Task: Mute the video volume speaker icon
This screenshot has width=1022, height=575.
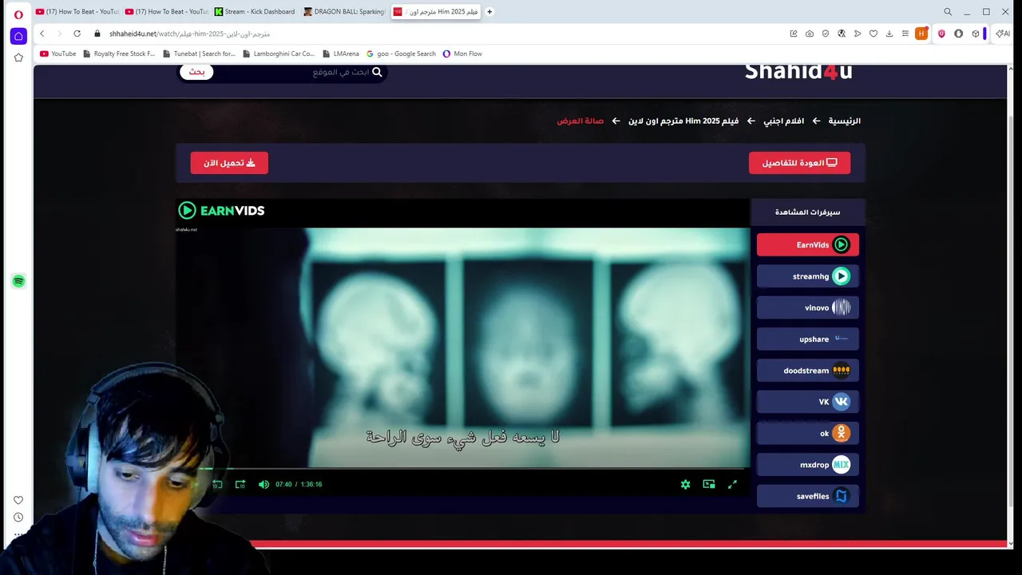Action: coord(263,484)
